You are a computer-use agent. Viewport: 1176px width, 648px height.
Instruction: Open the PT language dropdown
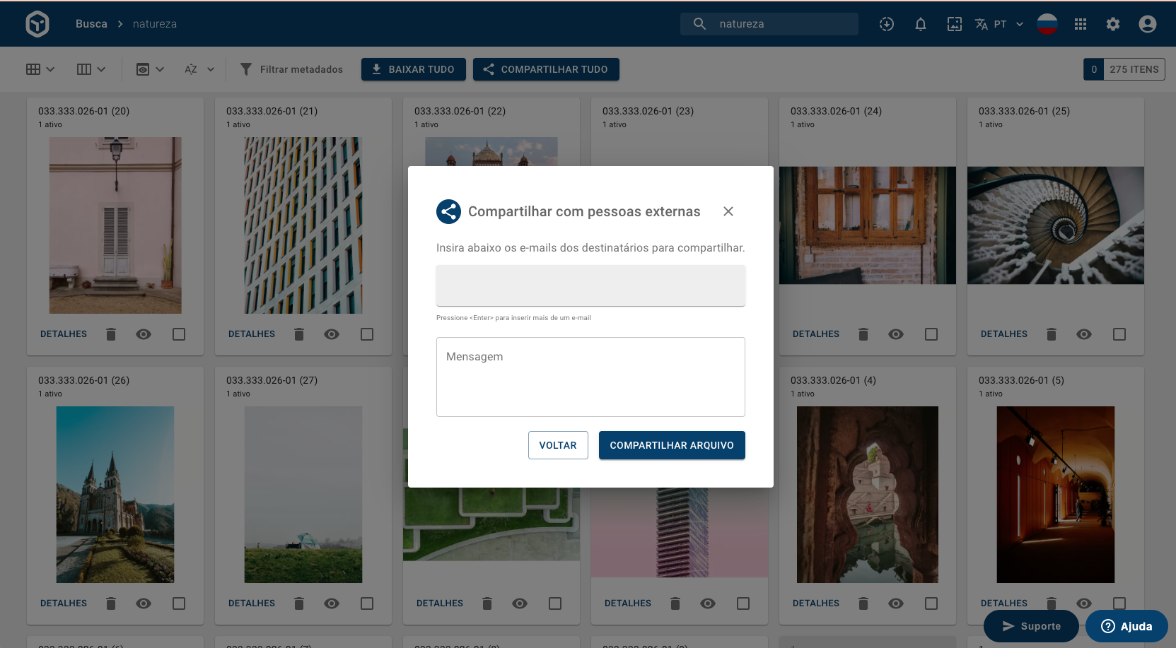point(1009,24)
